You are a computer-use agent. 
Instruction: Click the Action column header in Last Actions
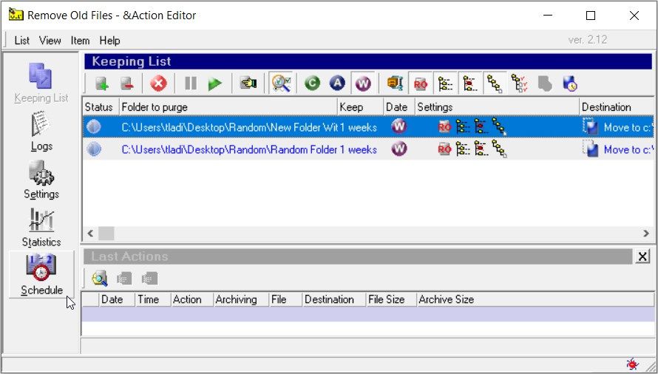[x=191, y=299]
